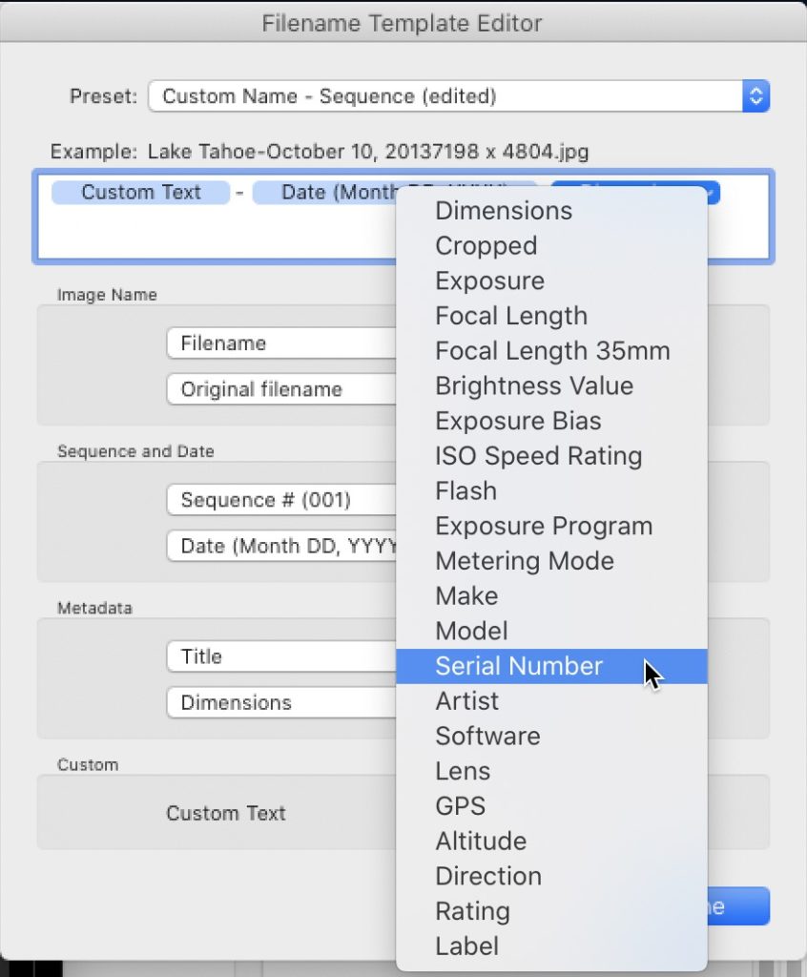Click the Date (Month DD, YYYY) token
Viewport: 807px width, 977px height.
point(324,192)
